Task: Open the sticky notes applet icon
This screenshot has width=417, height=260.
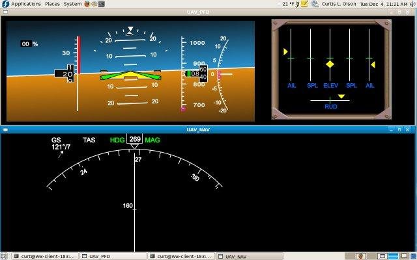Action: point(304,4)
